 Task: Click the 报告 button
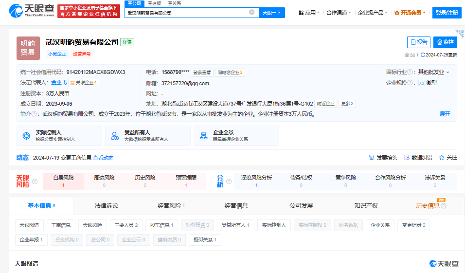(x=419, y=42)
